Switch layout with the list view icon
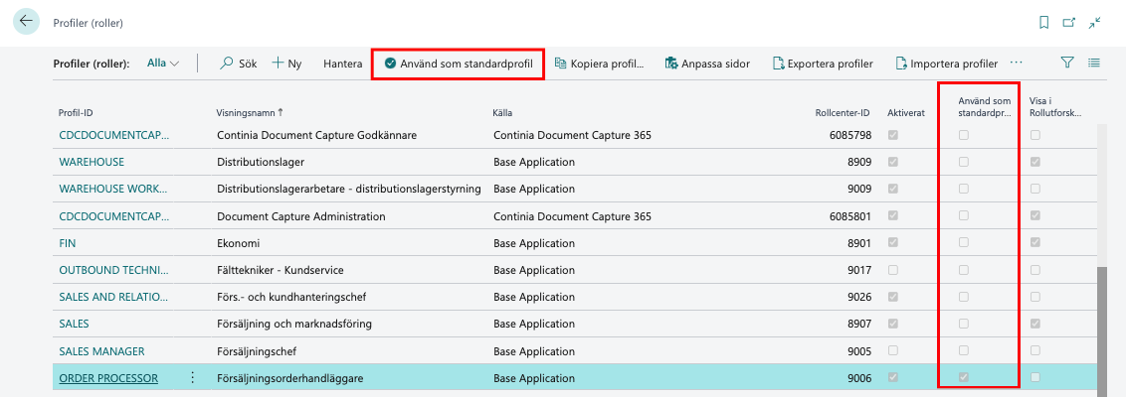The height and width of the screenshot is (397, 1126). pyautogui.click(x=1094, y=63)
